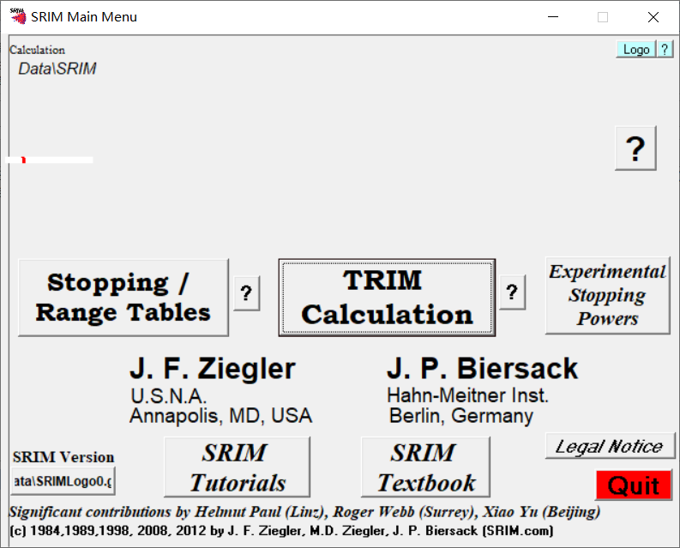The image size is (680, 548).
Task: Click the Berlin, Germany text
Action: [461, 416]
